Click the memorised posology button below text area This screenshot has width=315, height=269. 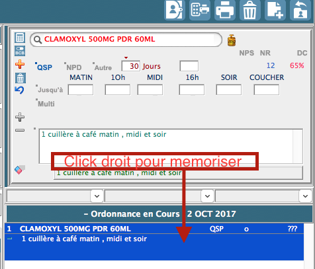point(178,173)
